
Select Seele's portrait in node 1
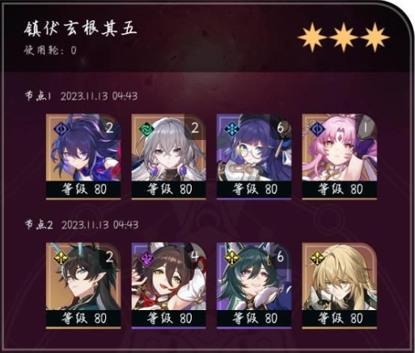[x=83, y=147]
